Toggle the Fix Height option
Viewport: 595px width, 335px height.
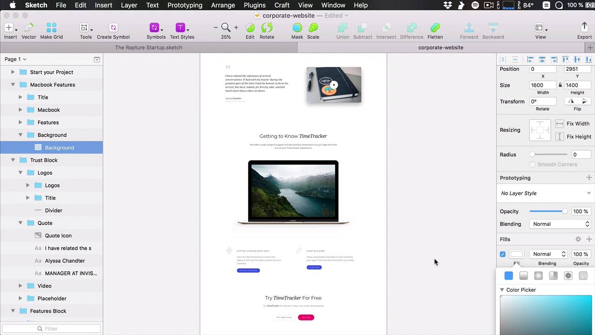(x=560, y=137)
